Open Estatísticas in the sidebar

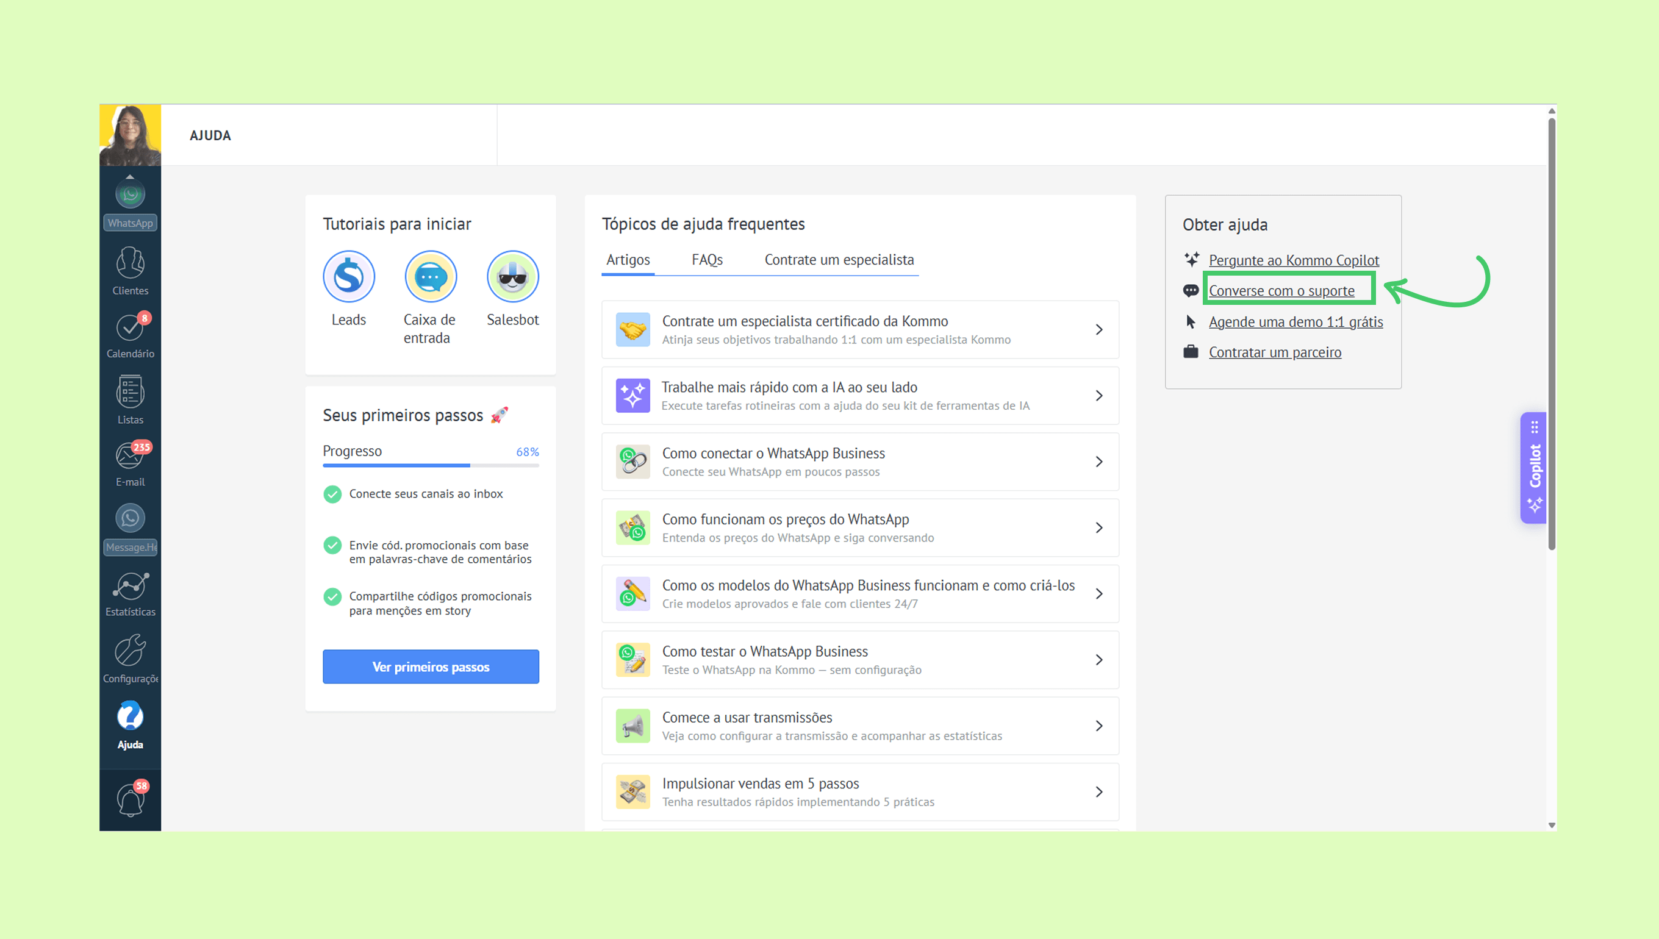pyautogui.click(x=130, y=585)
